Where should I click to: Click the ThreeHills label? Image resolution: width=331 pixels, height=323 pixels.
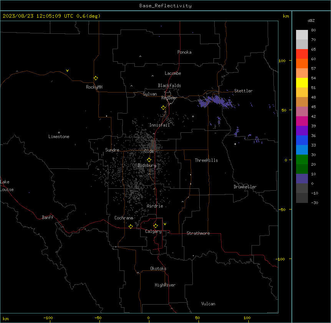click(206, 160)
